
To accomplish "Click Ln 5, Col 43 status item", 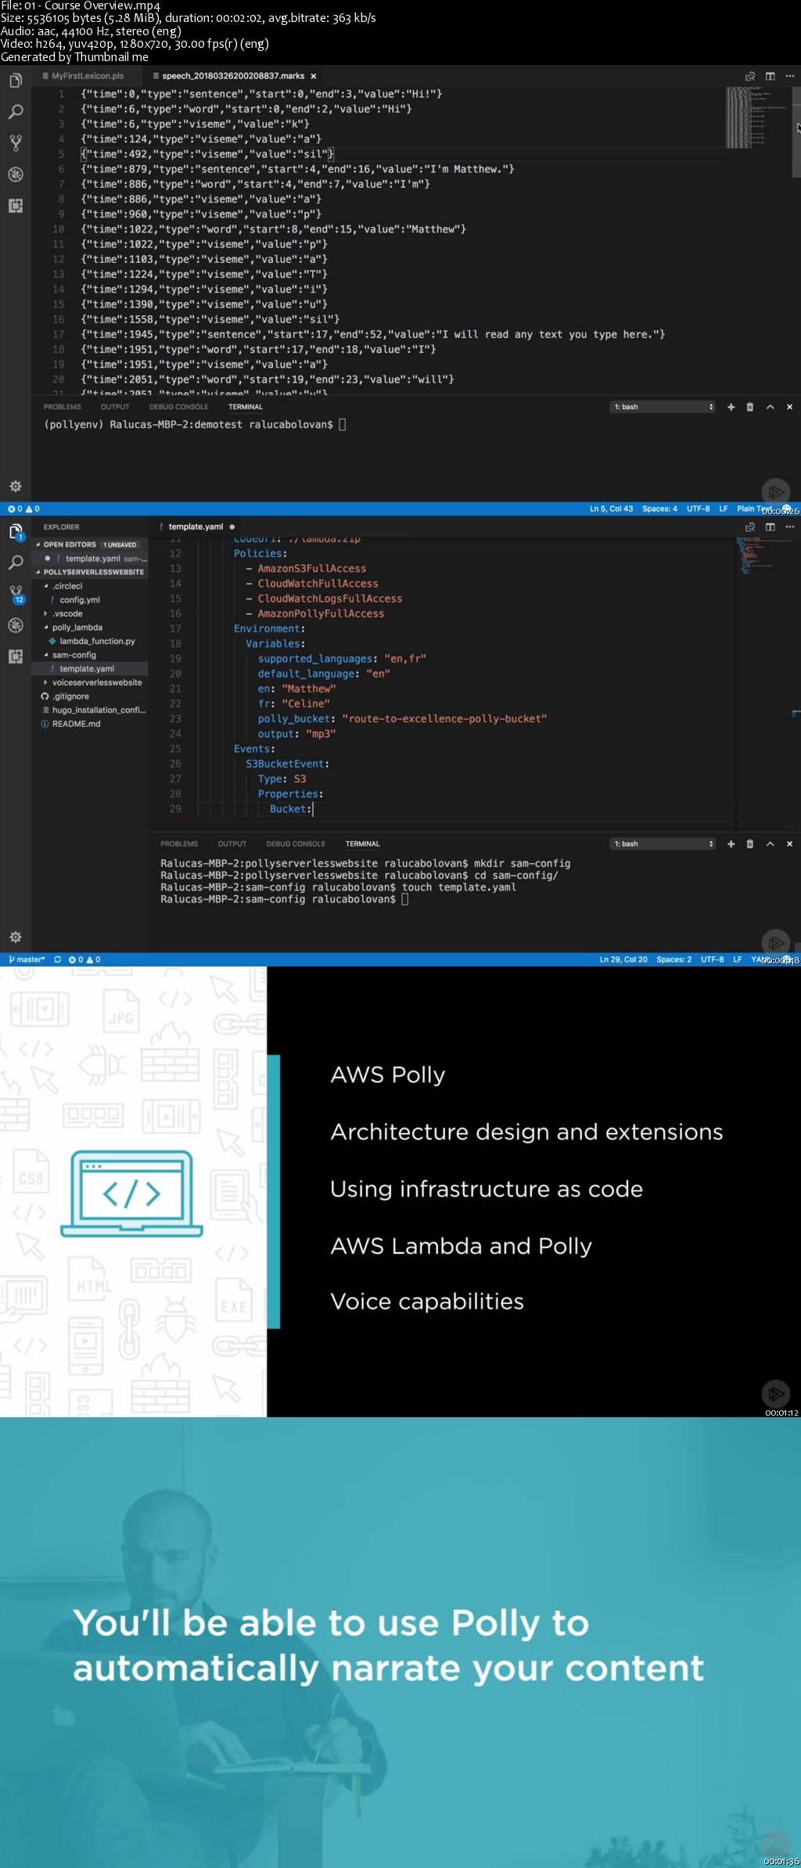I will (611, 509).
